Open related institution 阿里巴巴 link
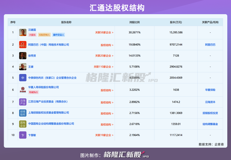231x160 pixels. [x=210, y=45]
